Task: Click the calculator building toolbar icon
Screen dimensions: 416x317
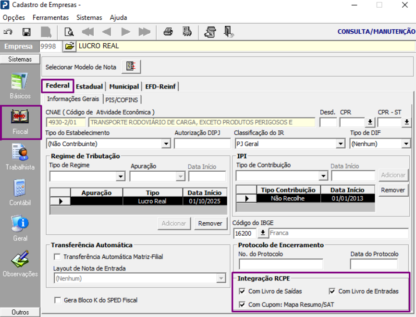Action: [x=187, y=32]
